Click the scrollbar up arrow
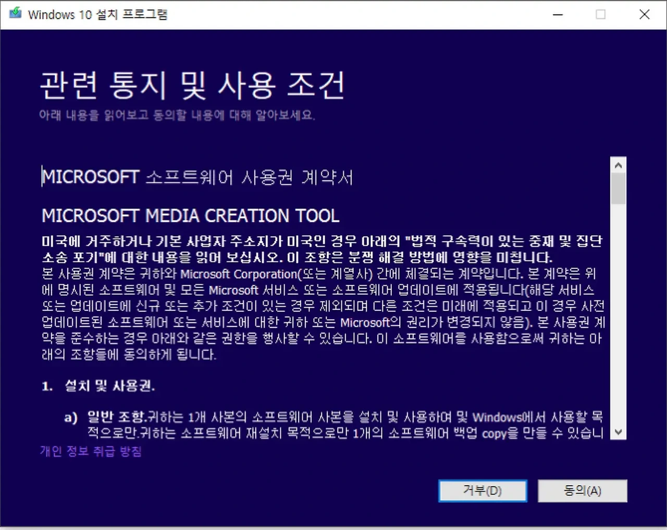 coord(618,164)
